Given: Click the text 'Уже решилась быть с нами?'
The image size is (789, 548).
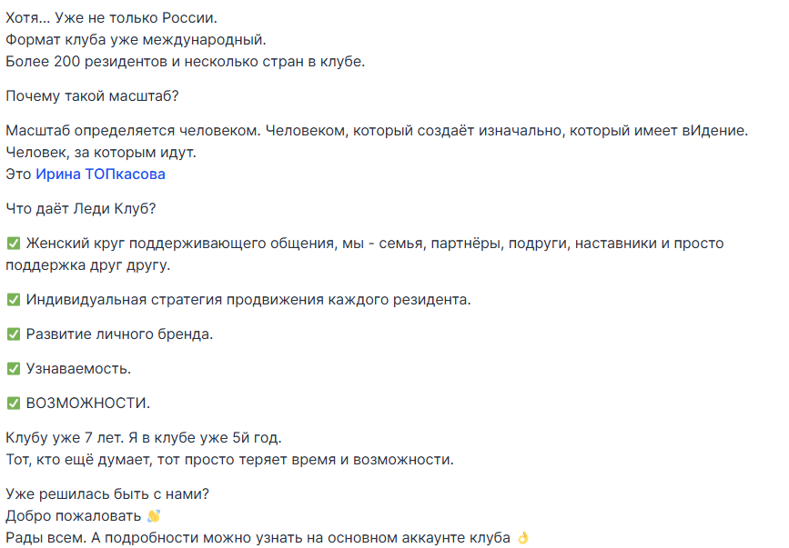Looking at the screenshot, I should point(107,494).
